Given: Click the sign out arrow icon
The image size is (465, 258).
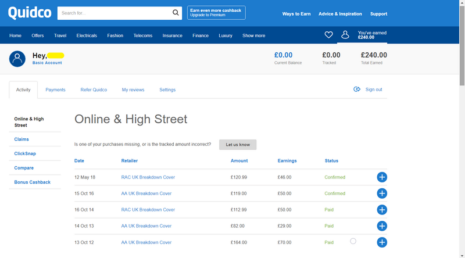Looking at the screenshot, I should click(x=357, y=89).
